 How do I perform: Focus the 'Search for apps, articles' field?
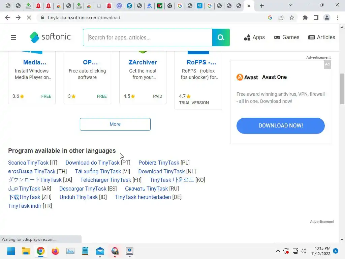tap(148, 37)
